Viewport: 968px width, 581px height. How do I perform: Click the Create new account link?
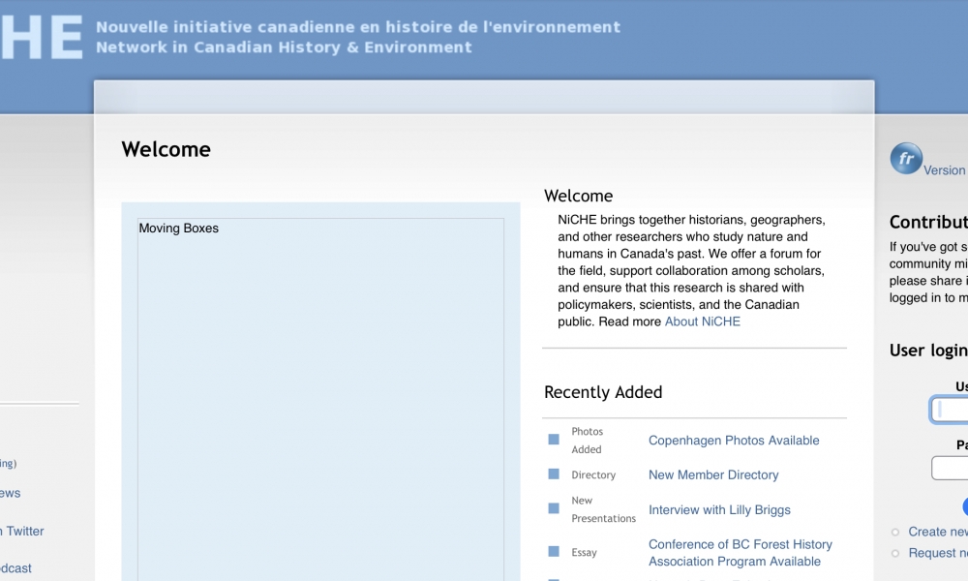[x=938, y=532]
